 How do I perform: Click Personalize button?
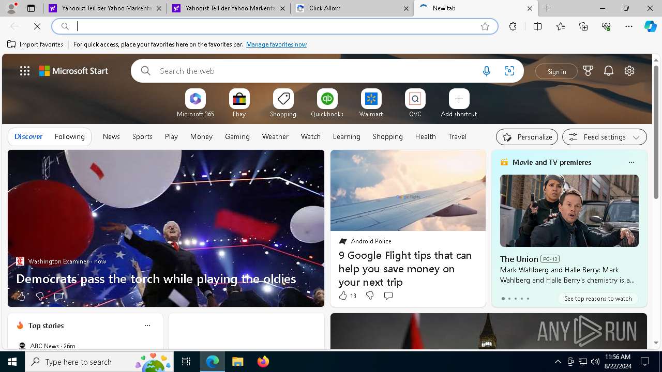(527, 137)
